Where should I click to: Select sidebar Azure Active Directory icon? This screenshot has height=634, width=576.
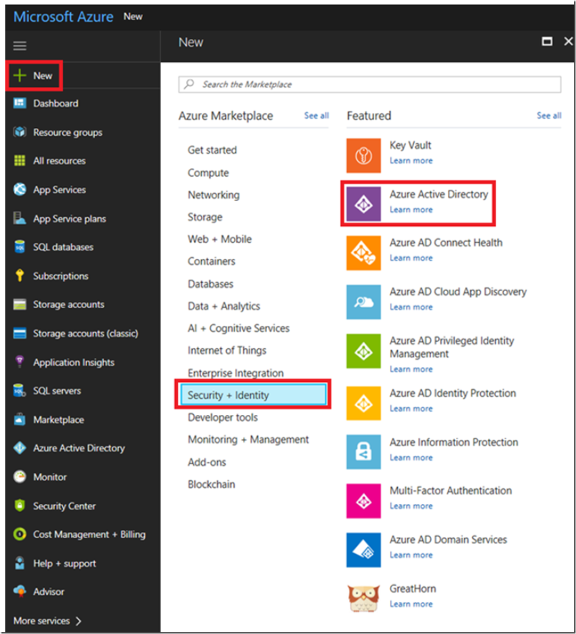tap(20, 448)
